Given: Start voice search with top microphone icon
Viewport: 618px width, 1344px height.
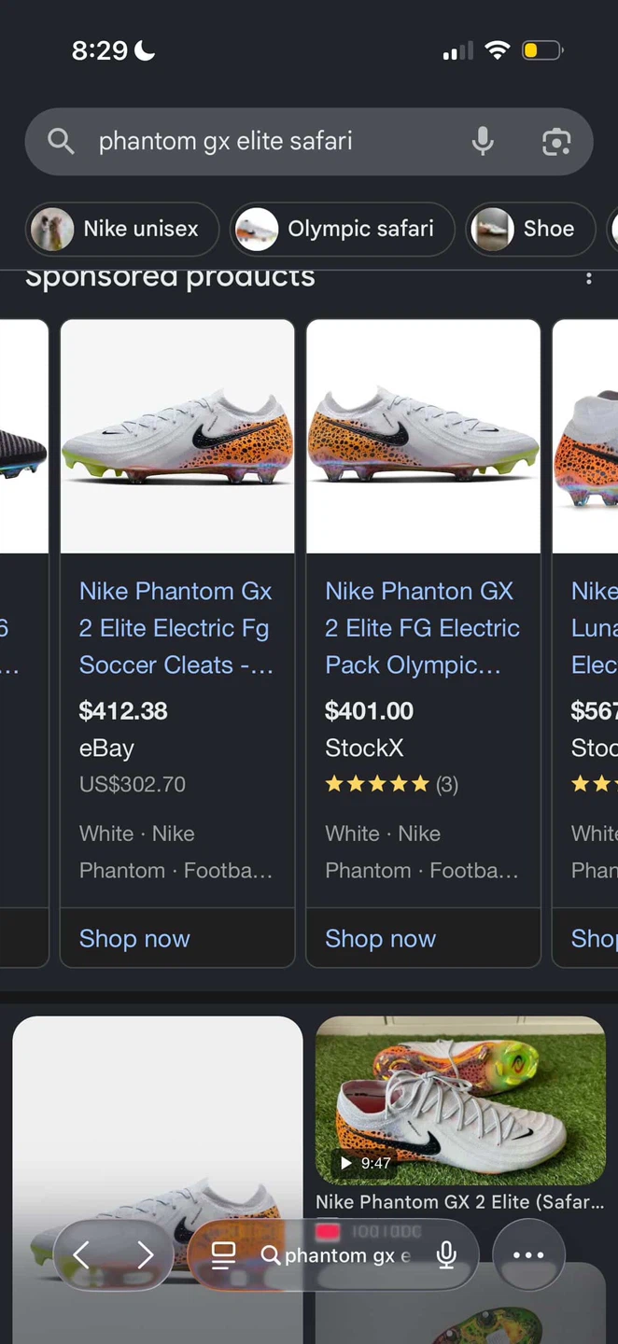Looking at the screenshot, I should [x=483, y=142].
